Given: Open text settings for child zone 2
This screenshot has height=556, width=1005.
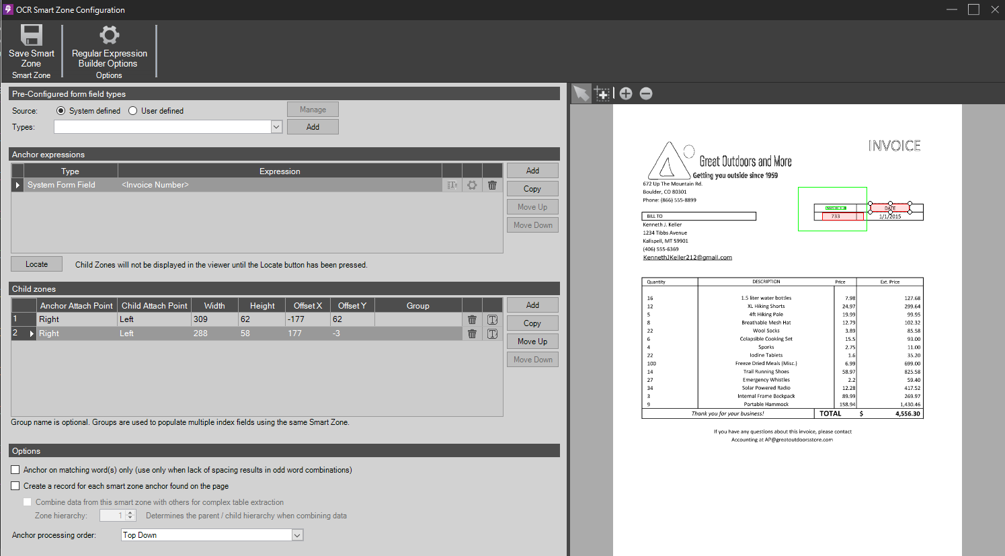Looking at the screenshot, I should pyautogui.click(x=492, y=333).
